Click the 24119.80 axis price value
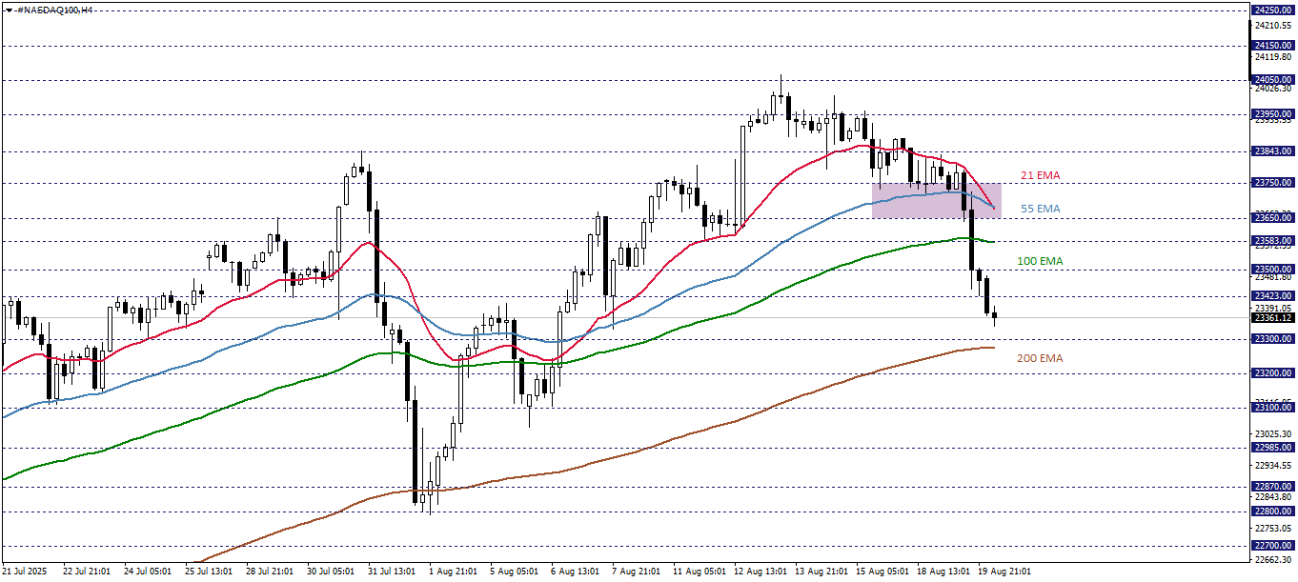Viewport: 1298px width, 582px height. pyautogui.click(x=1274, y=57)
